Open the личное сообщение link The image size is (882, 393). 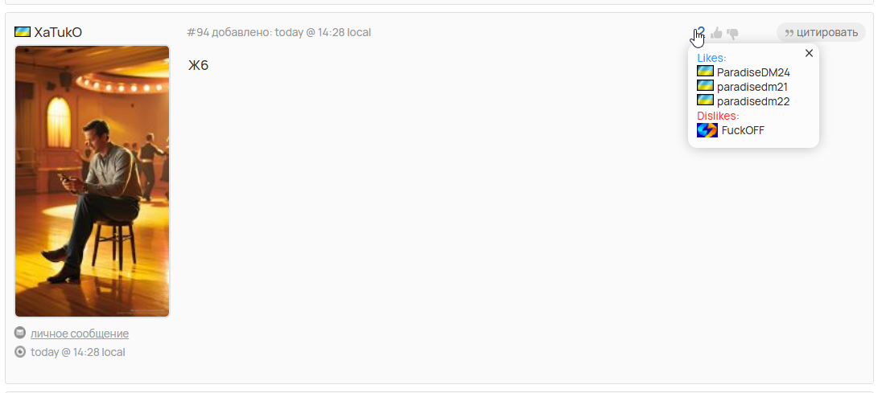coord(80,334)
